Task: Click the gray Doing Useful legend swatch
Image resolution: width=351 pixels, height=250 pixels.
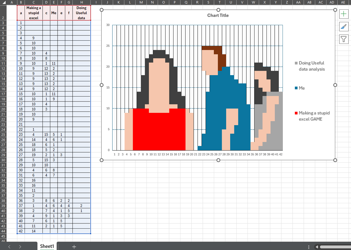Action: click(297, 63)
